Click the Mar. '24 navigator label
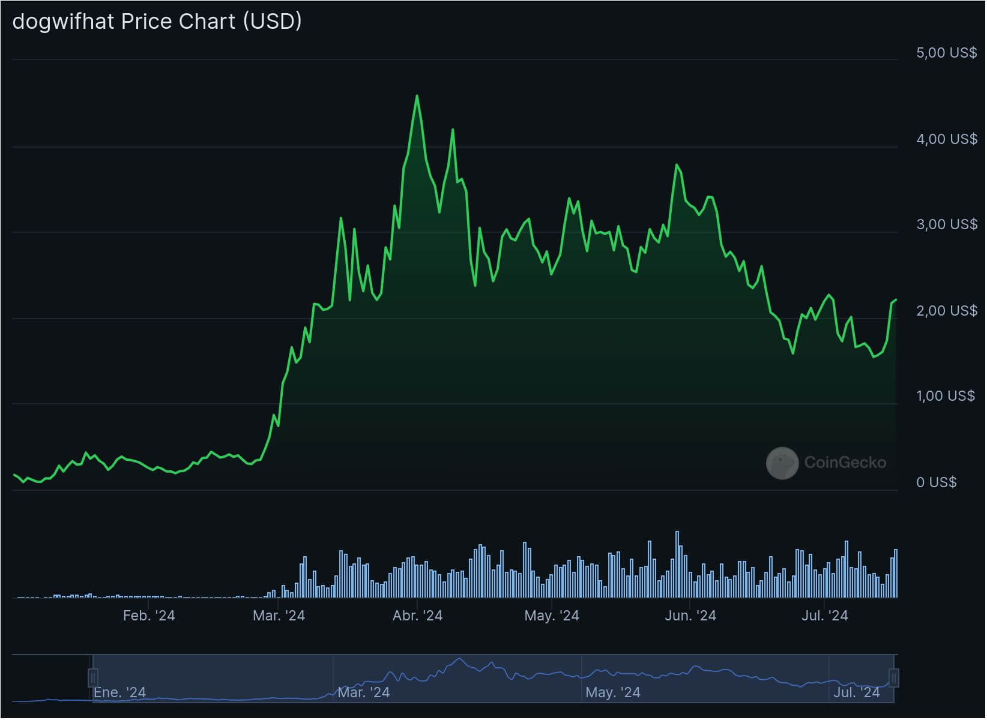Screen dimensions: 987x720 coord(363,692)
